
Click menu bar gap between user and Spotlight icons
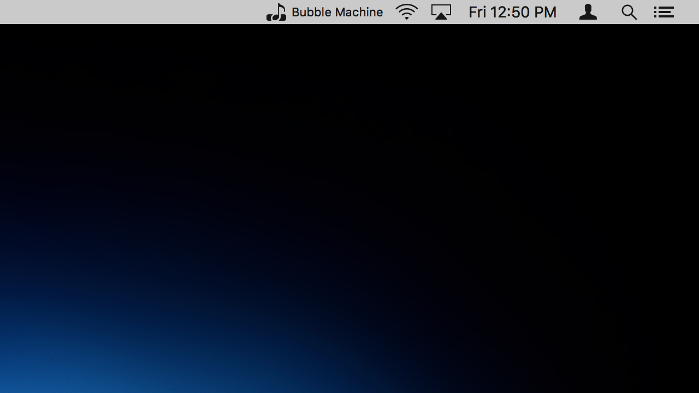(x=609, y=12)
